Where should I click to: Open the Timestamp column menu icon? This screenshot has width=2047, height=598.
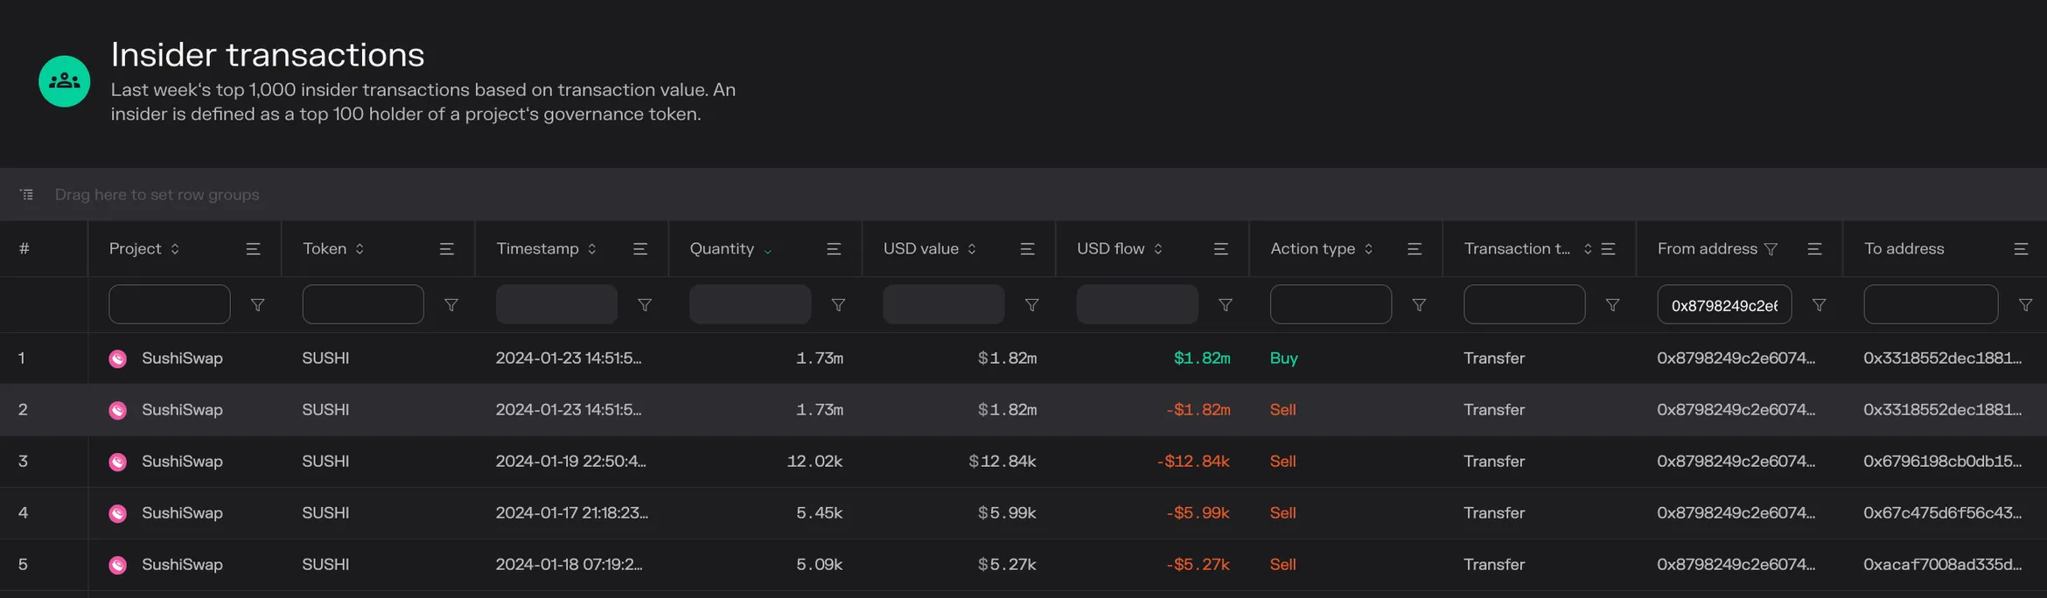coord(640,249)
